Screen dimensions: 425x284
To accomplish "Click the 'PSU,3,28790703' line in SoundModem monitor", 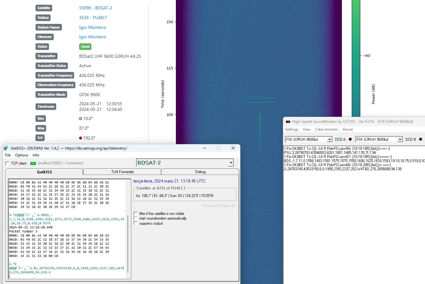I will tap(330, 153).
